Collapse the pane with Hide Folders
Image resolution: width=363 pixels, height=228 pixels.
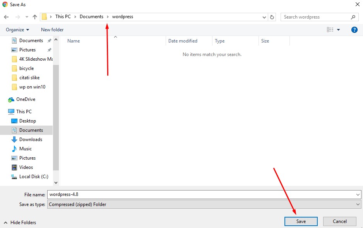tap(20, 223)
